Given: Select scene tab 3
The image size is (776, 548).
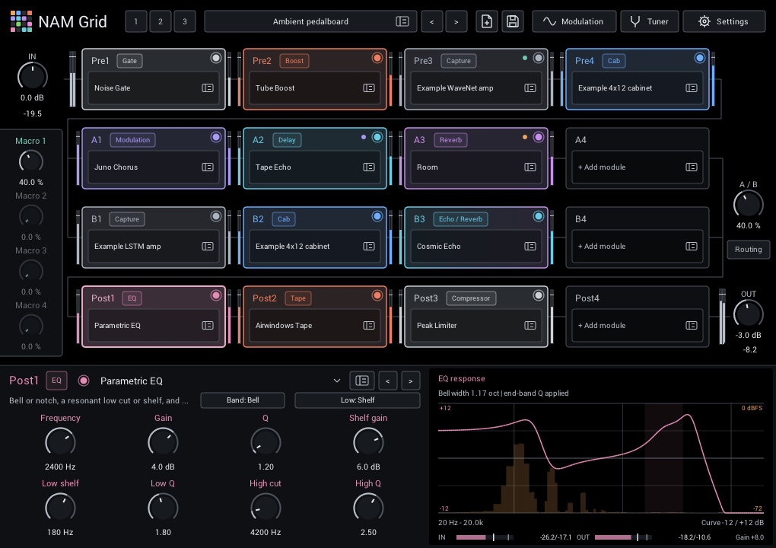Looking at the screenshot, I should (185, 21).
